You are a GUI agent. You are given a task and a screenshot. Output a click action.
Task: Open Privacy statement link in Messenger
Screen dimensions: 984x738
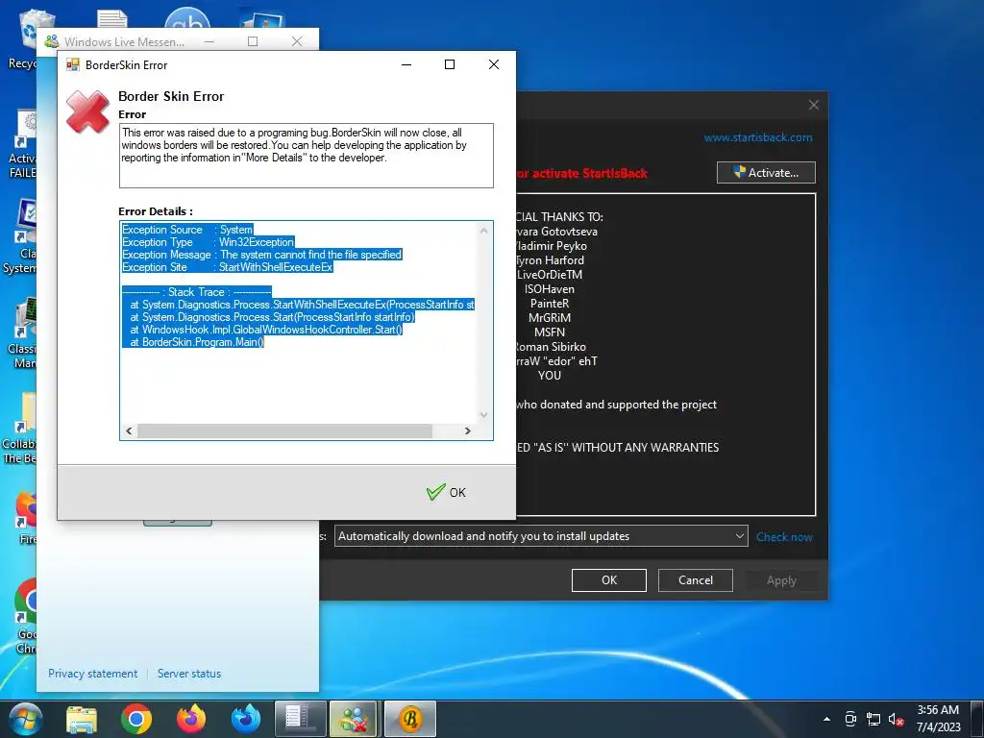(x=93, y=674)
